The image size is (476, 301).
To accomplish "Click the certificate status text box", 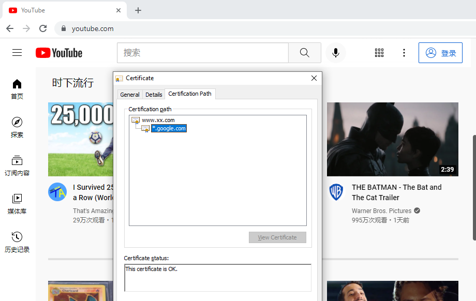I will pyautogui.click(x=218, y=278).
